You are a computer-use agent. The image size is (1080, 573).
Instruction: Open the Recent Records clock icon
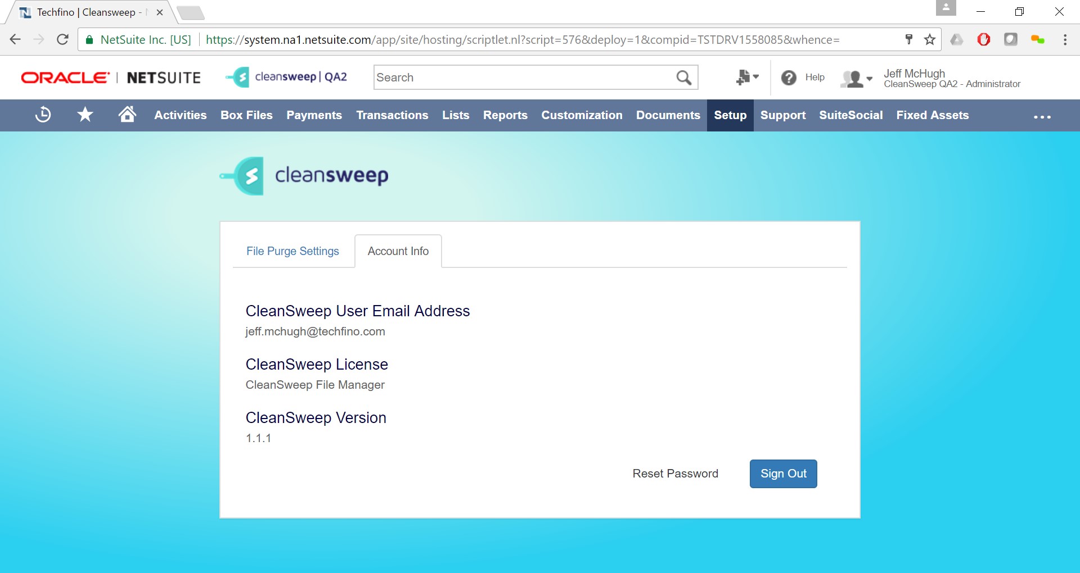click(43, 115)
